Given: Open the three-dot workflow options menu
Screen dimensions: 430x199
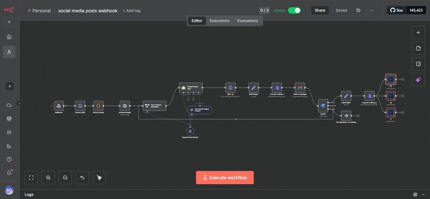Looking at the screenshot, I should (372, 10).
